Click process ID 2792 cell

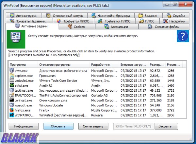point(171,110)
